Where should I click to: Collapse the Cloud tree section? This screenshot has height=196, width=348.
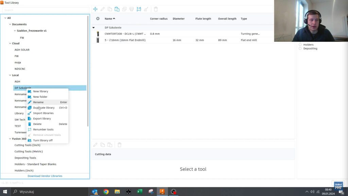(10, 44)
